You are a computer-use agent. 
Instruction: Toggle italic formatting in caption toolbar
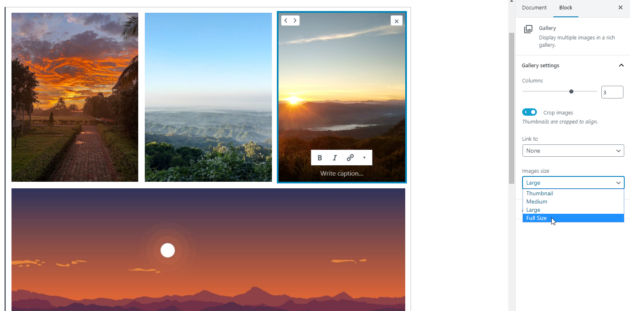335,158
